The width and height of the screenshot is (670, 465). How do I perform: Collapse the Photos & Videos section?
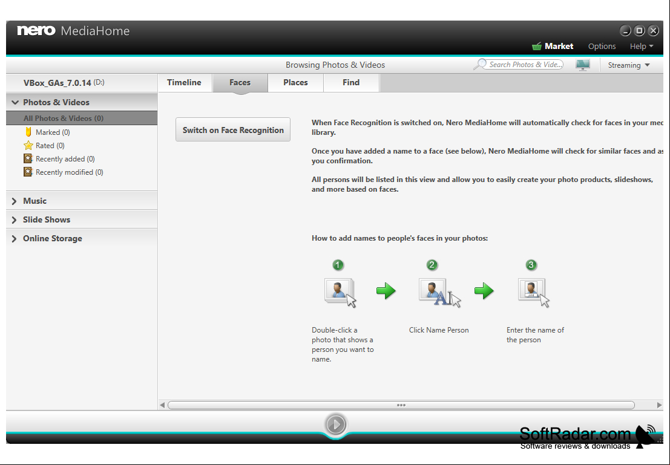[x=15, y=102]
